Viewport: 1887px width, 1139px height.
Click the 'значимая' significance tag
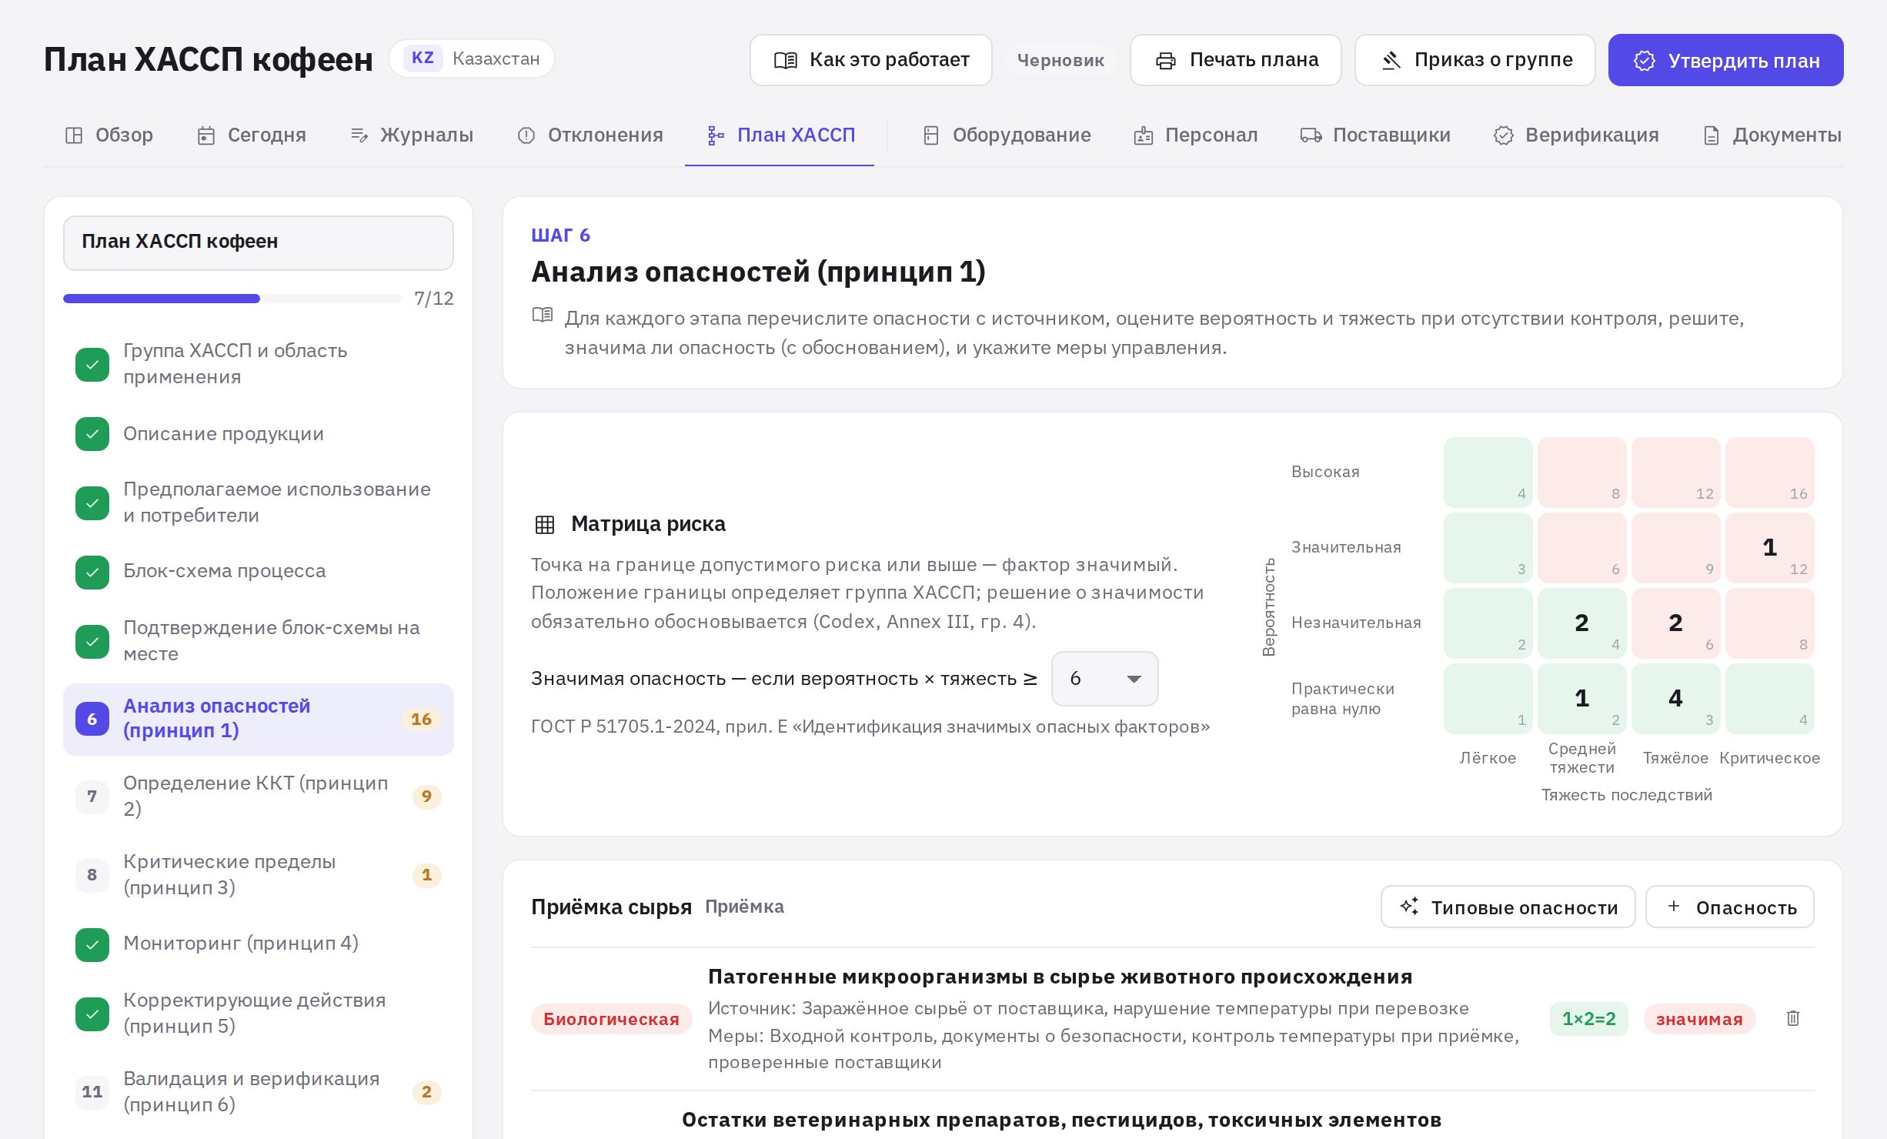tap(1699, 1019)
